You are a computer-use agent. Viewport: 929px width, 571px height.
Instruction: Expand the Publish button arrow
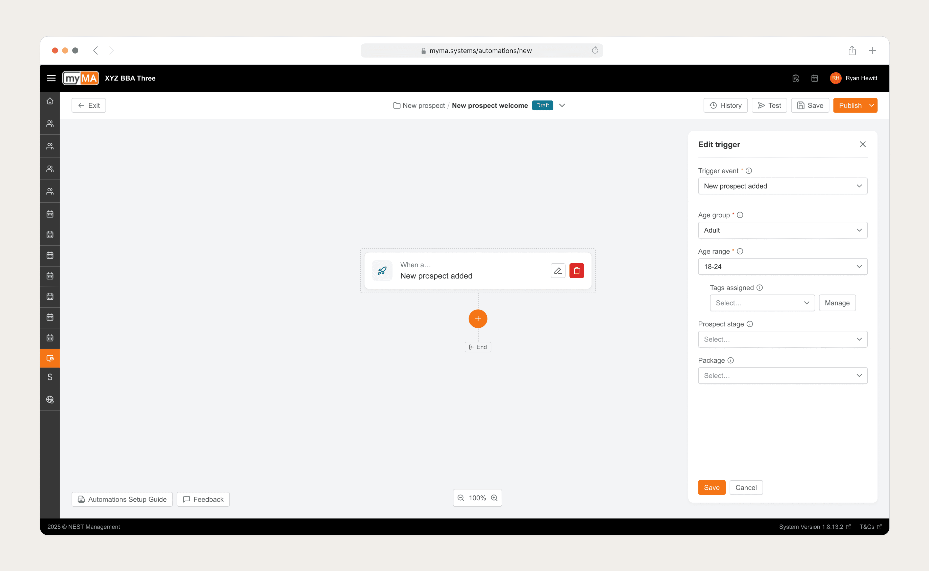click(x=871, y=105)
